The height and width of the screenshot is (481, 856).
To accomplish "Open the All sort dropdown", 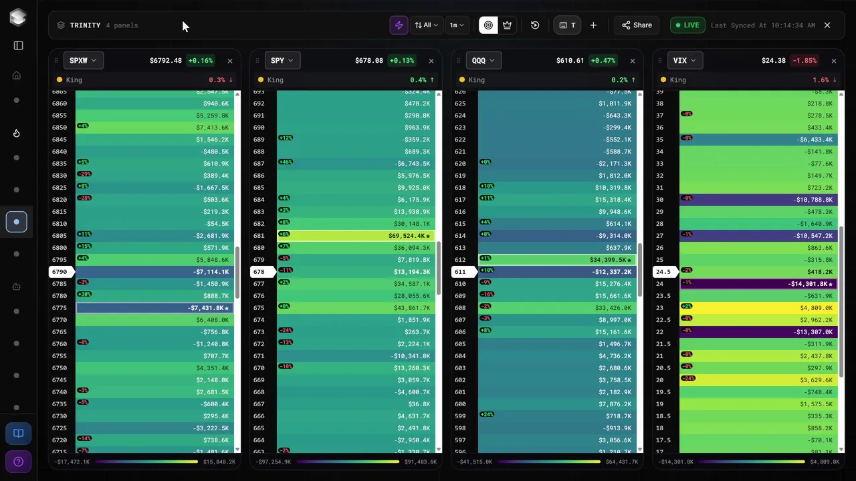I will 427,25.
